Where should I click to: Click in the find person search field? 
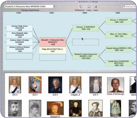click(130, 6)
